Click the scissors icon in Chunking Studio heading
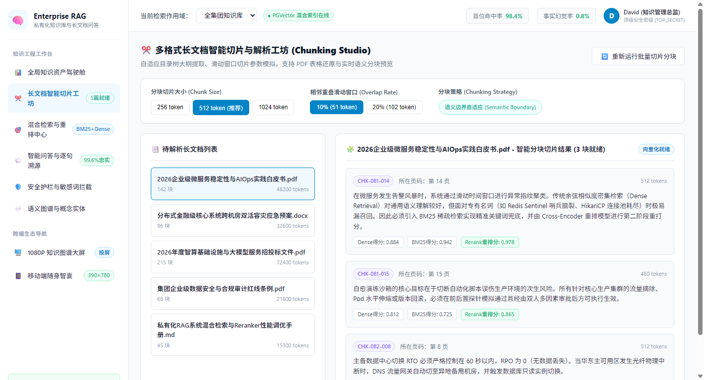Image resolution: width=704 pixels, height=380 pixels. point(146,50)
